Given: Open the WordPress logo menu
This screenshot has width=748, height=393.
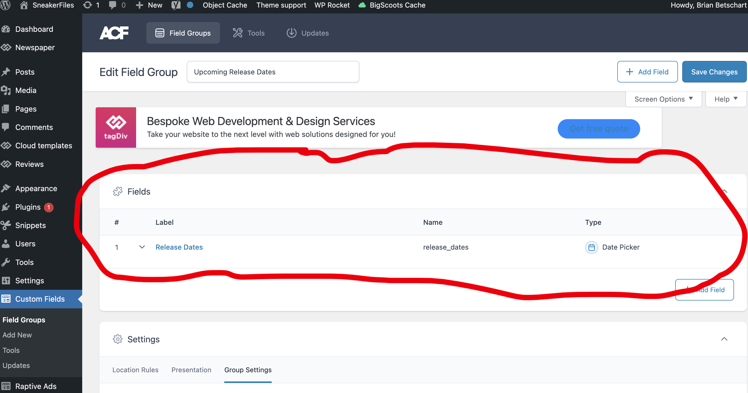Looking at the screenshot, I should [5, 5].
